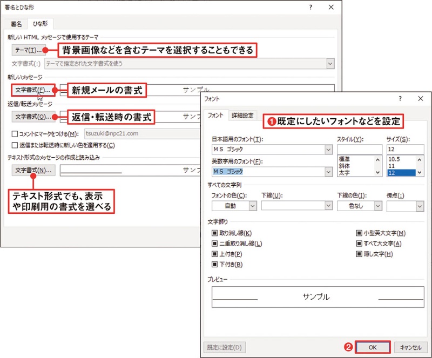Check the 隠し文字 option
This screenshot has width=432, height=358.
click(359, 254)
